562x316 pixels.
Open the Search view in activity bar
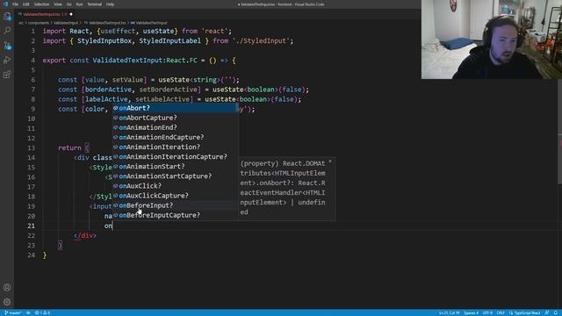click(7, 31)
